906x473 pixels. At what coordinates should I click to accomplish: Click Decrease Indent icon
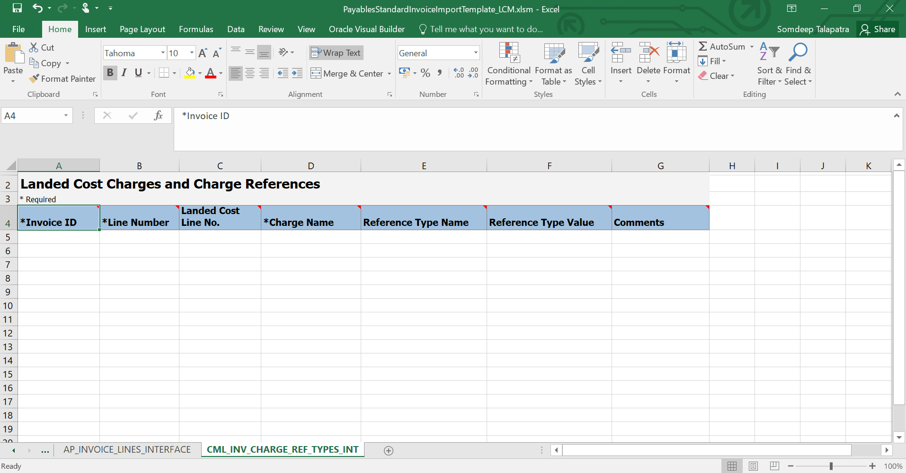click(x=283, y=73)
